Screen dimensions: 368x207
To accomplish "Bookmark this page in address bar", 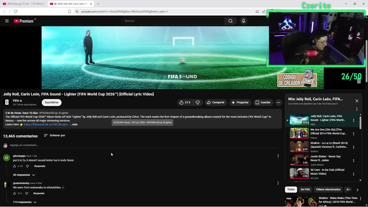I will [x=70, y=11].
